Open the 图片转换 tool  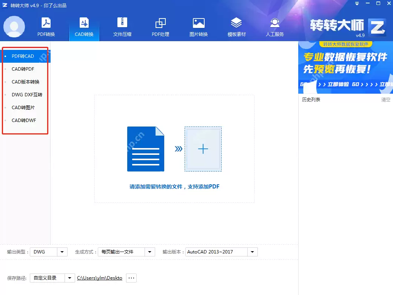(x=198, y=26)
